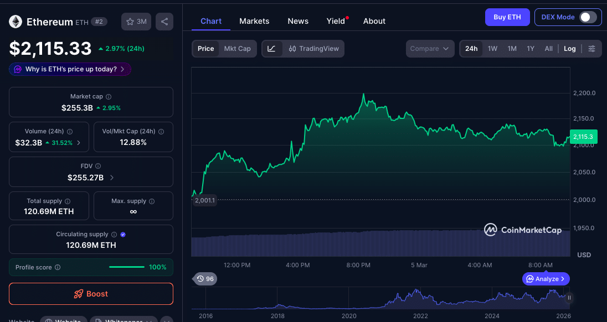Image resolution: width=607 pixels, height=322 pixels.
Task: Click the $32.3B volume value
Action: [28, 143]
